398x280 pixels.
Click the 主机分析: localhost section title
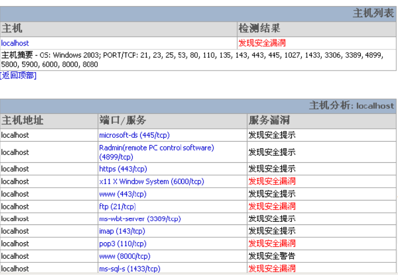[x=351, y=106]
